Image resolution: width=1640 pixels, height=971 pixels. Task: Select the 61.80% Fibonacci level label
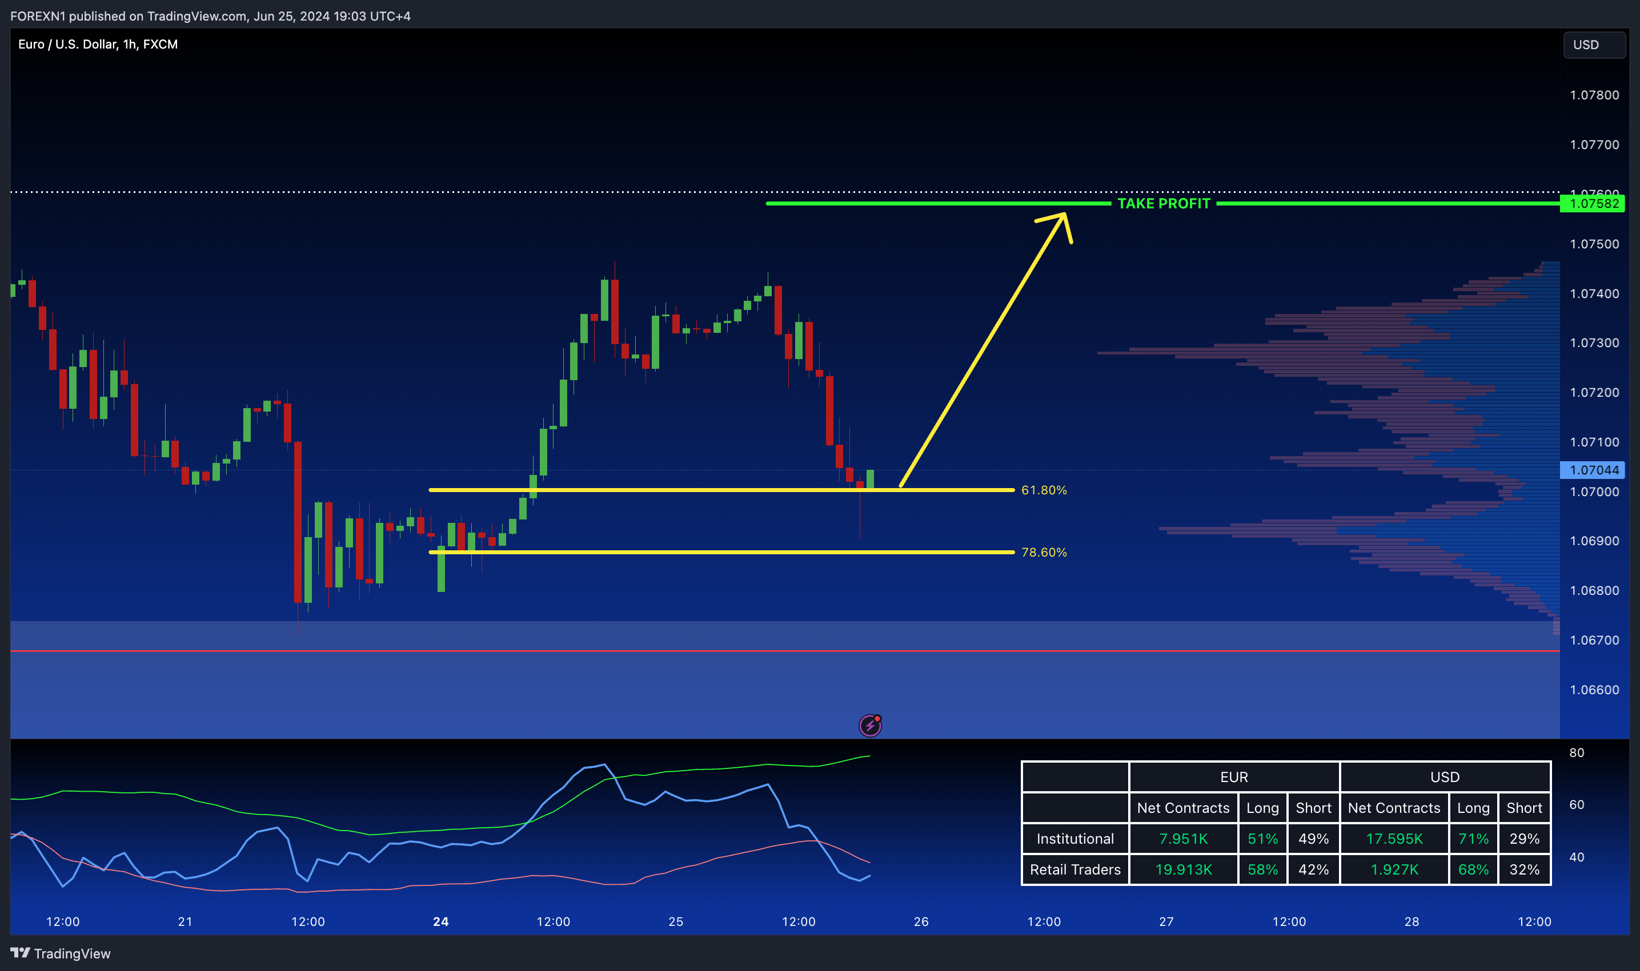(x=1044, y=490)
